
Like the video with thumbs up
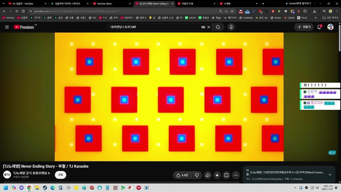(182, 175)
